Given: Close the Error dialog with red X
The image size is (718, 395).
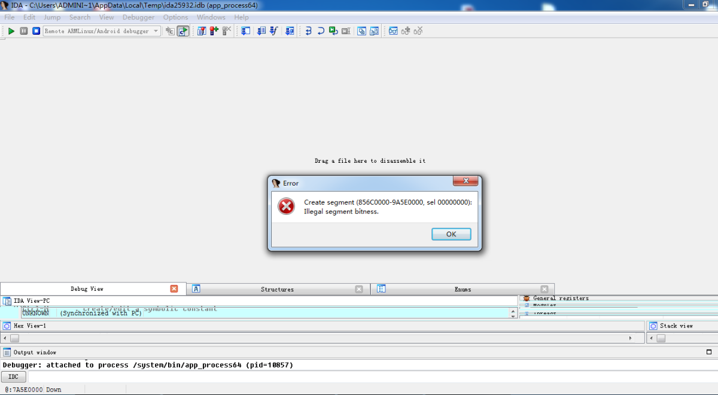Looking at the screenshot, I should coord(465,181).
